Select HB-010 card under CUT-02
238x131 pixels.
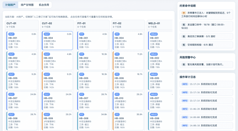pyautogui.click(x=57, y=101)
